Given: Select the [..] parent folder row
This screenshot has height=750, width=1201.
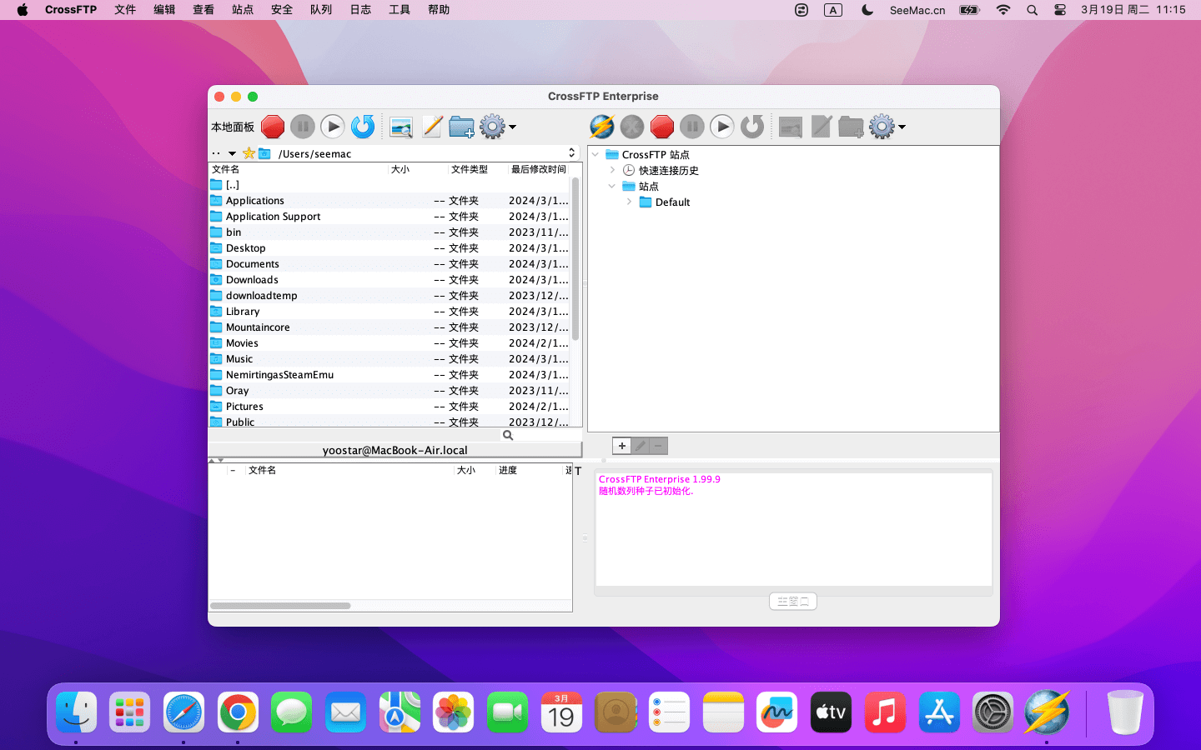Looking at the screenshot, I should coord(389,185).
